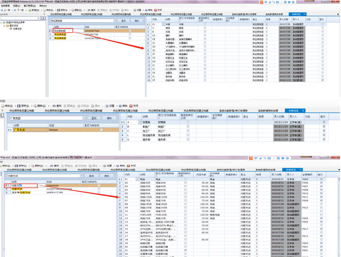Select ACCEPTANCEMETHOD row in bottom list

(x=60, y=189)
